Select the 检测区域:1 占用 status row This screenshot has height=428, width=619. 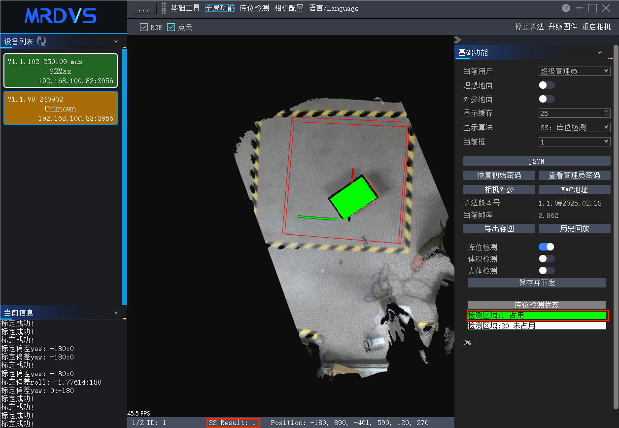pyautogui.click(x=537, y=316)
